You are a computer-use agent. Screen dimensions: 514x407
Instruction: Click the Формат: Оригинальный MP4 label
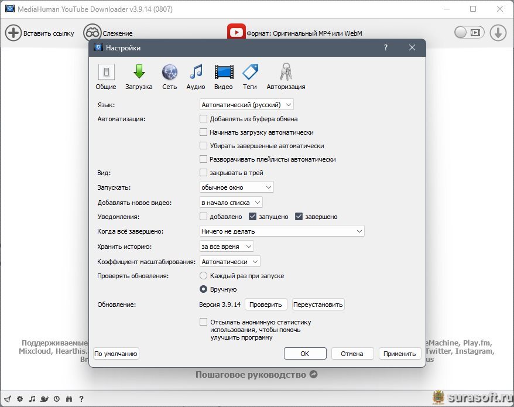pos(304,33)
